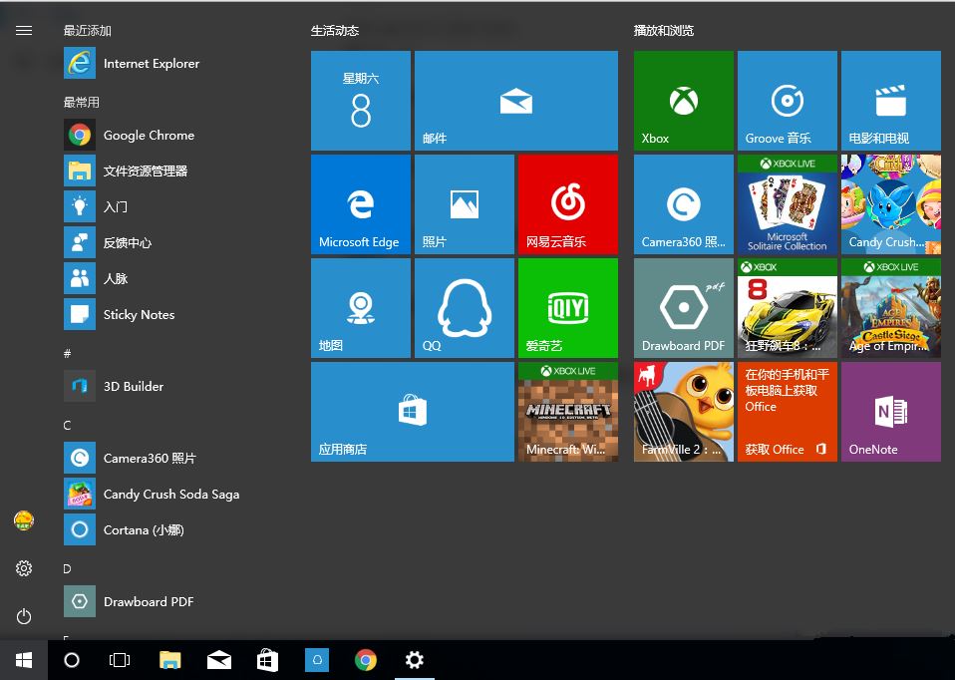Open the iQIYI tile
Image resolution: width=955 pixels, height=680 pixels.
[567, 308]
